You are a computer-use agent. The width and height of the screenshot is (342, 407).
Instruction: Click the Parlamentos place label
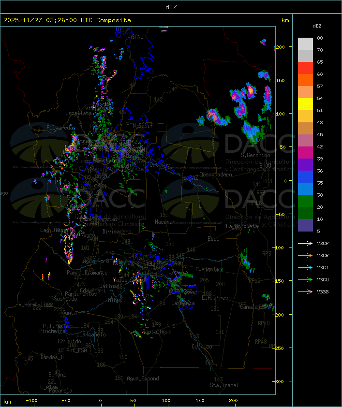pos(81,294)
